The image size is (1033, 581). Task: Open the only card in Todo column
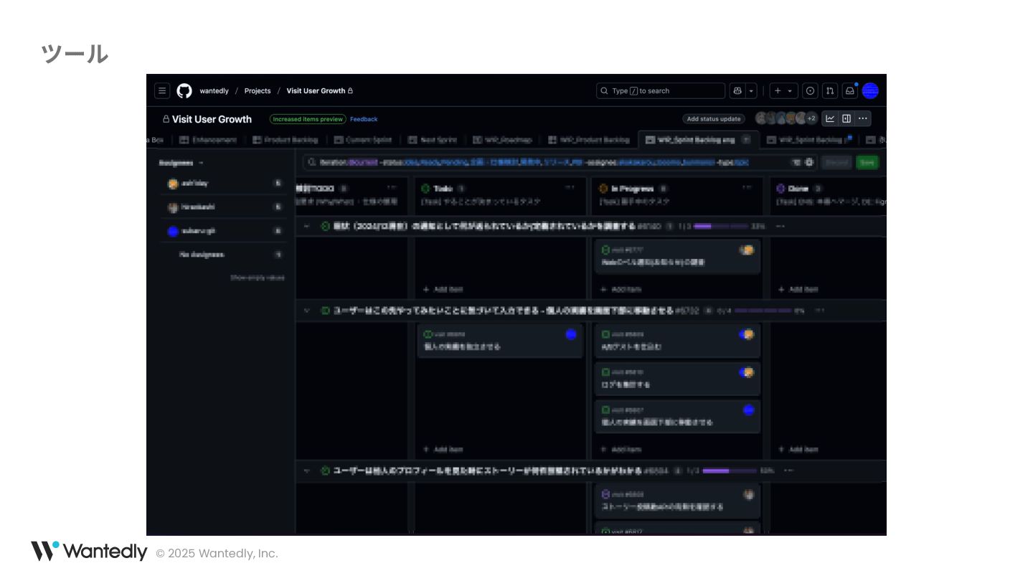click(500, 341)
